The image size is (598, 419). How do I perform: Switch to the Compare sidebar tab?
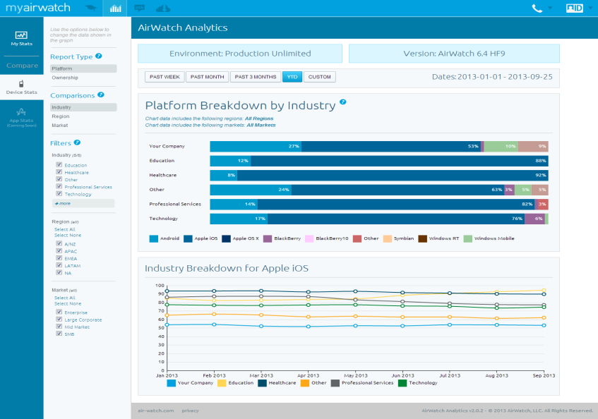(x=22, y=66)
